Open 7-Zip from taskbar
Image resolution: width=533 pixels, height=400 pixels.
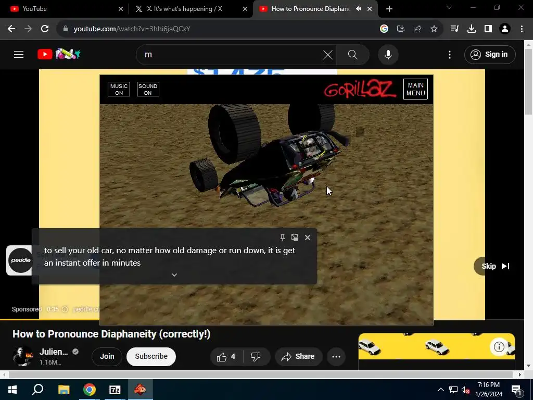click(x=115, y=390)
